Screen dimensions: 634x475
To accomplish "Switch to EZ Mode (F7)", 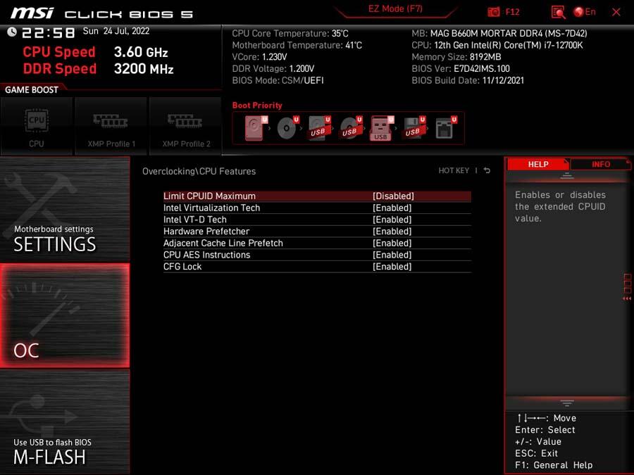I will 395,9.
